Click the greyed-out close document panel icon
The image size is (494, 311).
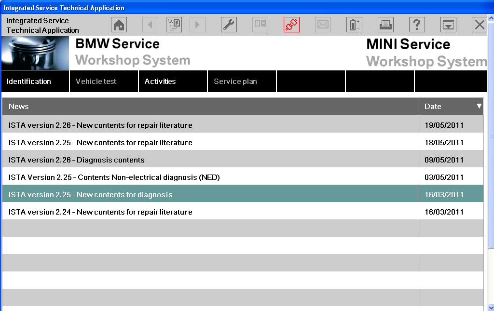tap(260, 25)
